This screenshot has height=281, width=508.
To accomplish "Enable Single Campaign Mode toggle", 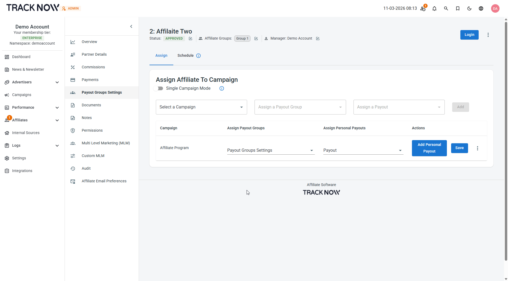I will click(158, 88).
